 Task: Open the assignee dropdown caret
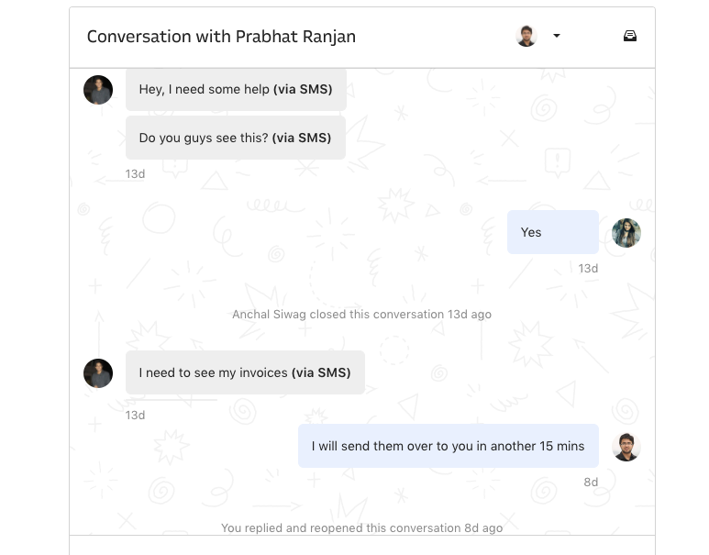[557, 37]
